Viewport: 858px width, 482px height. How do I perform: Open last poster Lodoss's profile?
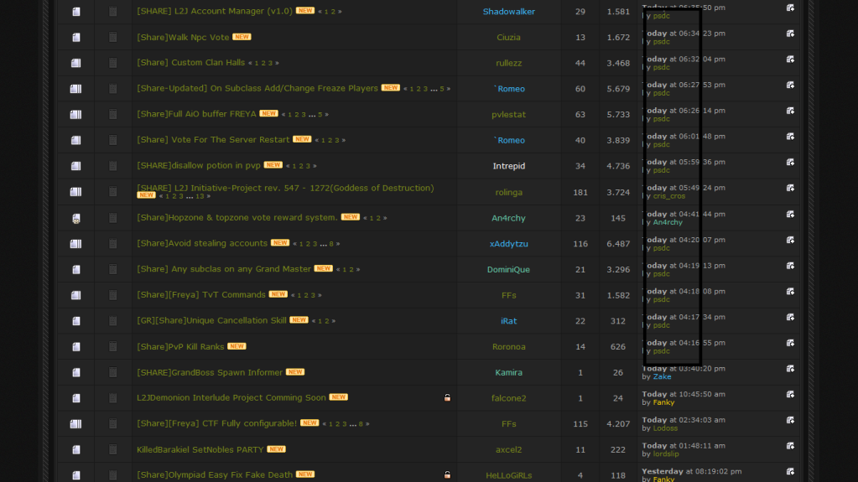pos(665,428)
